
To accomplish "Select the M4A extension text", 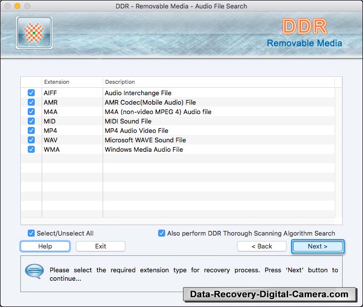I will 51,112.
